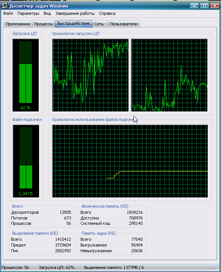Open the Завершение работы menu
The height and width of the screenshot is (272, 221).
(75, 13)
